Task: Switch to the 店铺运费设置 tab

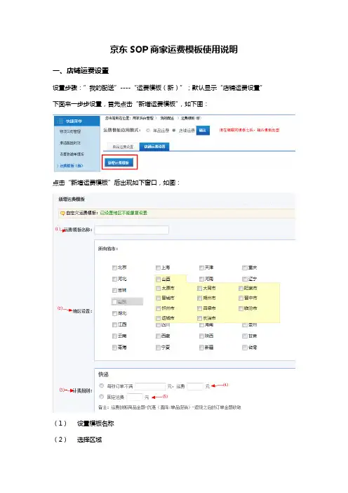Action: pos(154,147)
